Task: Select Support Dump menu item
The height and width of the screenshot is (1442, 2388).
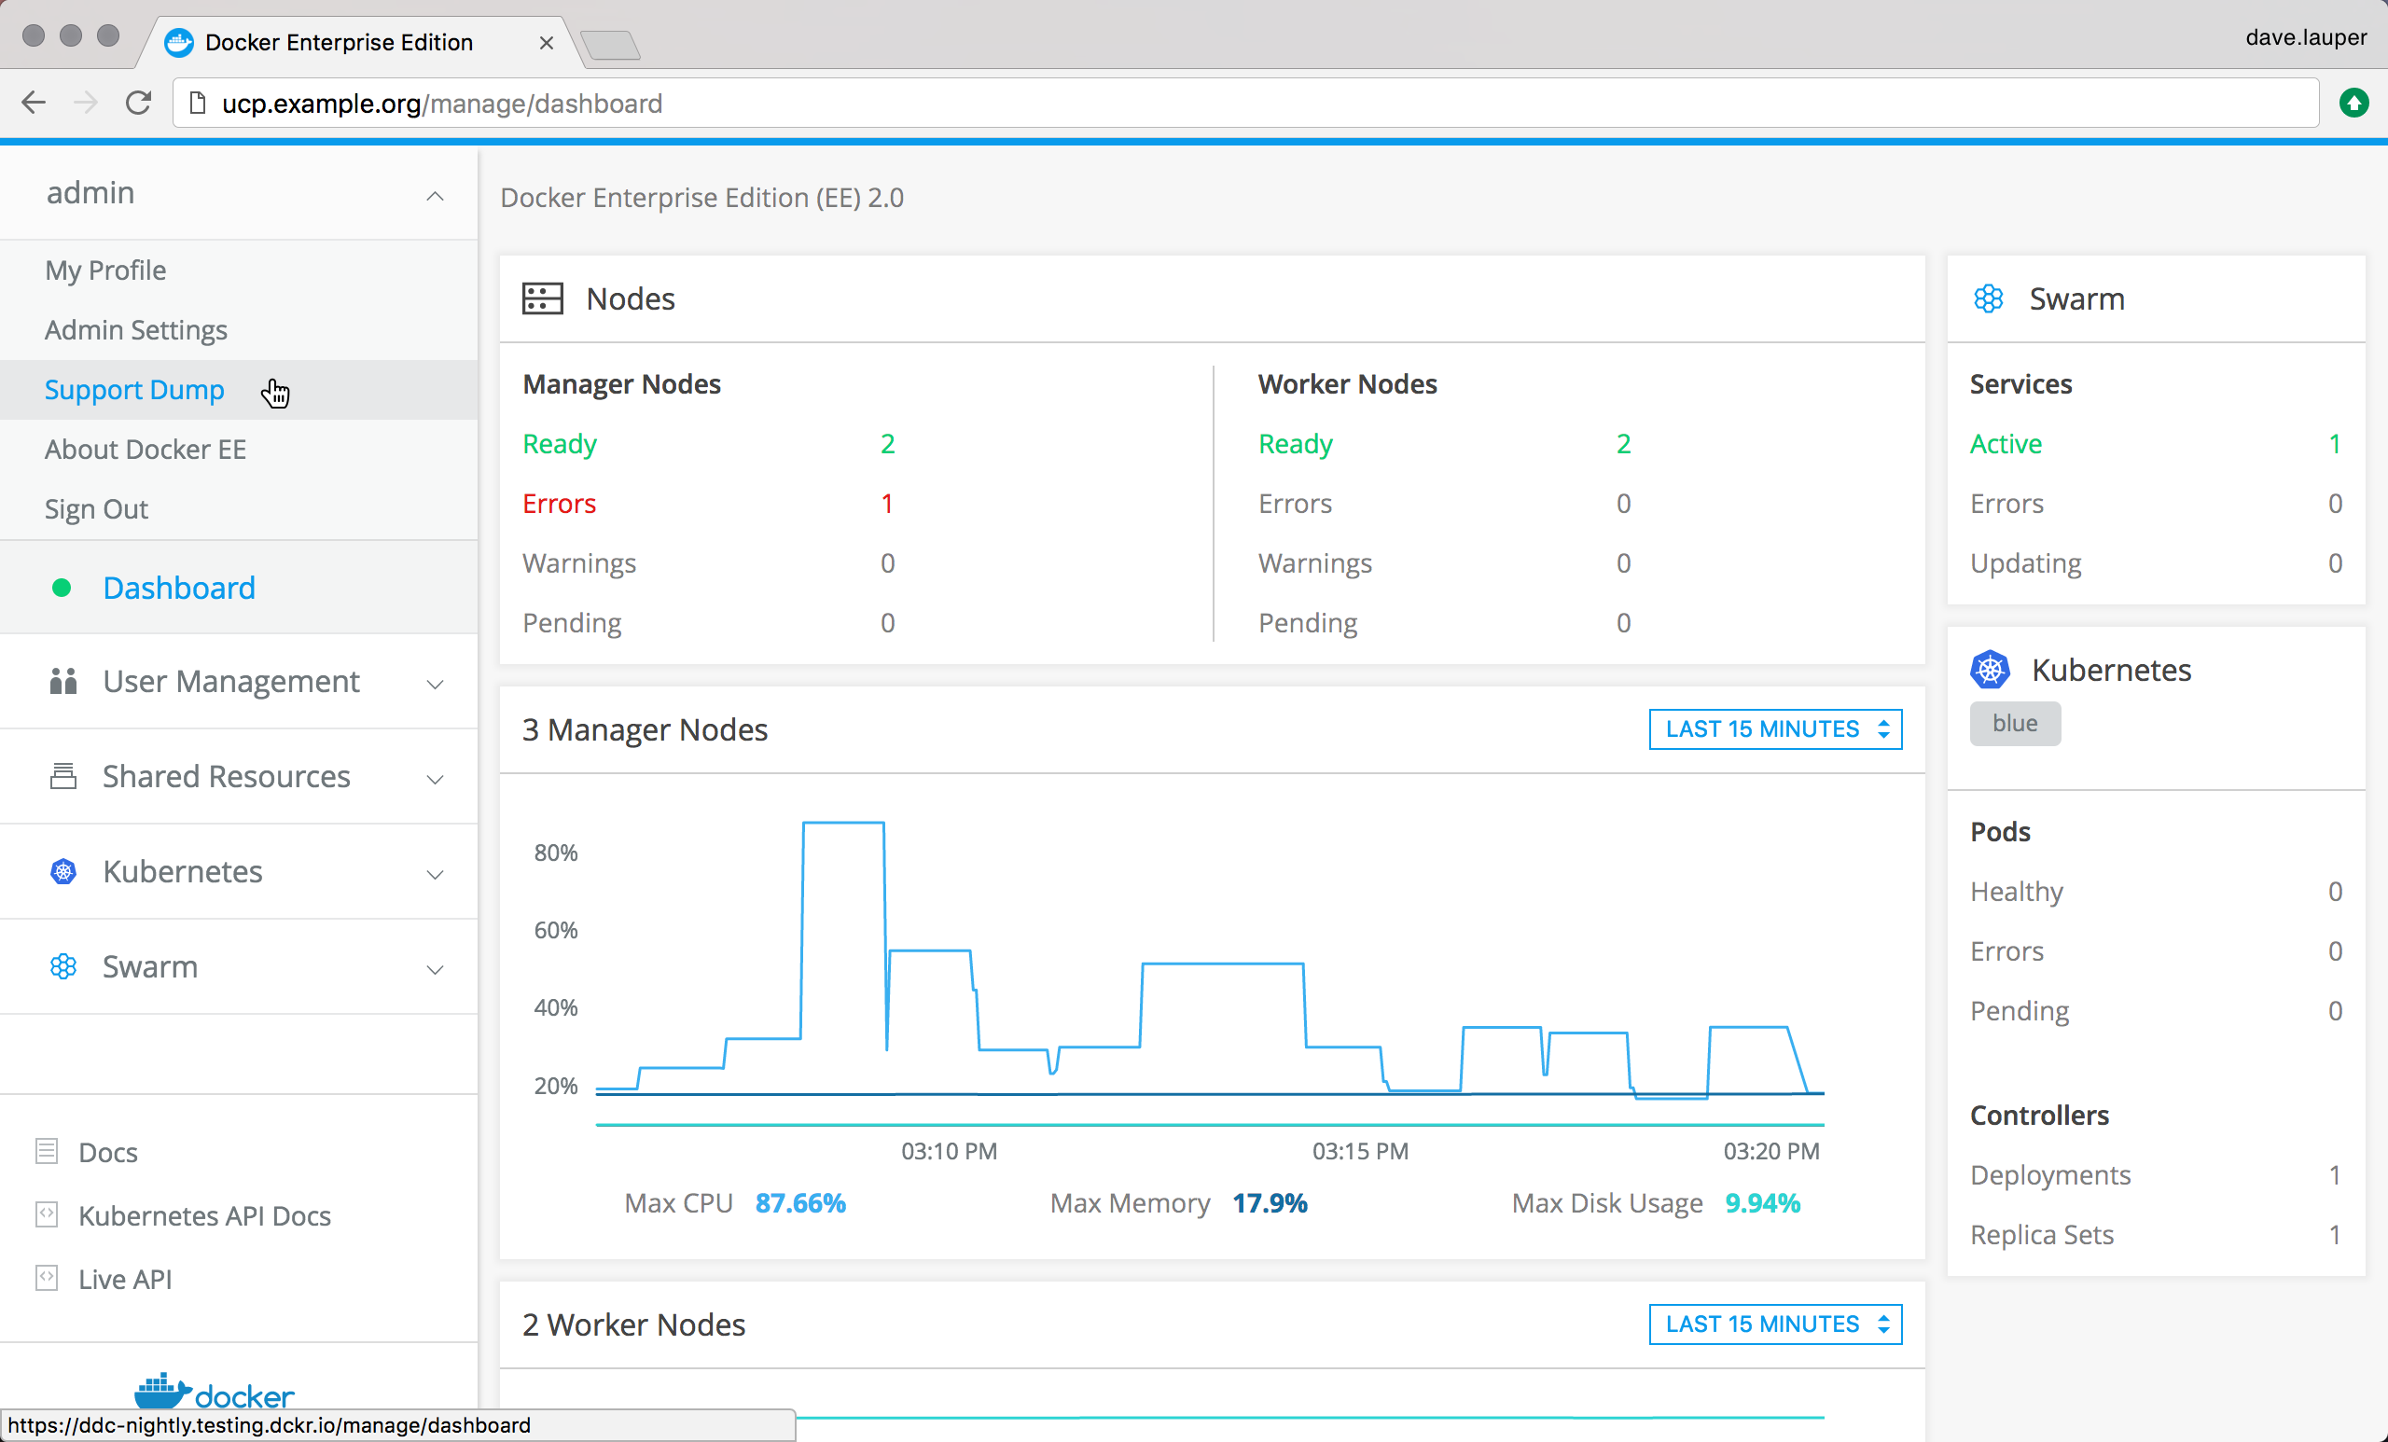Action: pos(134,390)
